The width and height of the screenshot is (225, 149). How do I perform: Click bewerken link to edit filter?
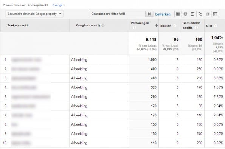coord(163,14)
